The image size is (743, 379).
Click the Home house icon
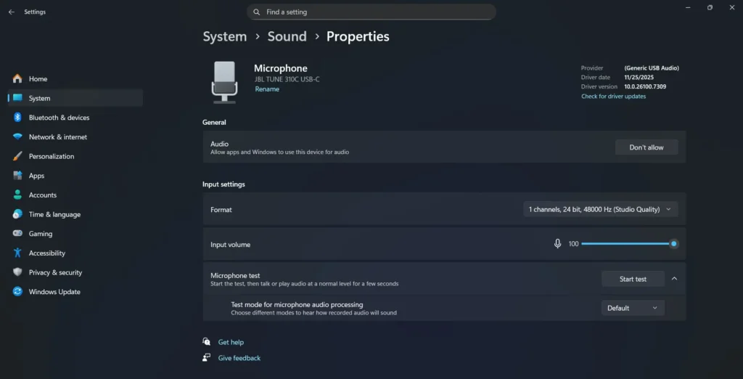pyautogui.click(x=17, y=78)
